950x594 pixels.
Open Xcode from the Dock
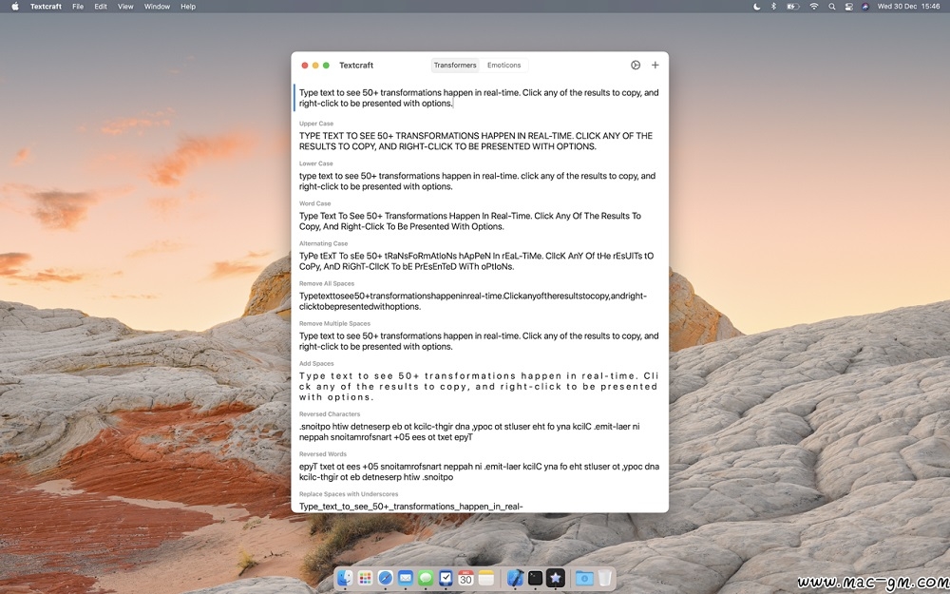click(515, 578)
